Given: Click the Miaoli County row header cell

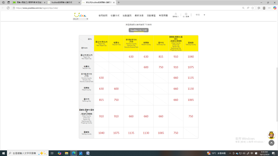Looking at the screenshot, I should 87,89.
